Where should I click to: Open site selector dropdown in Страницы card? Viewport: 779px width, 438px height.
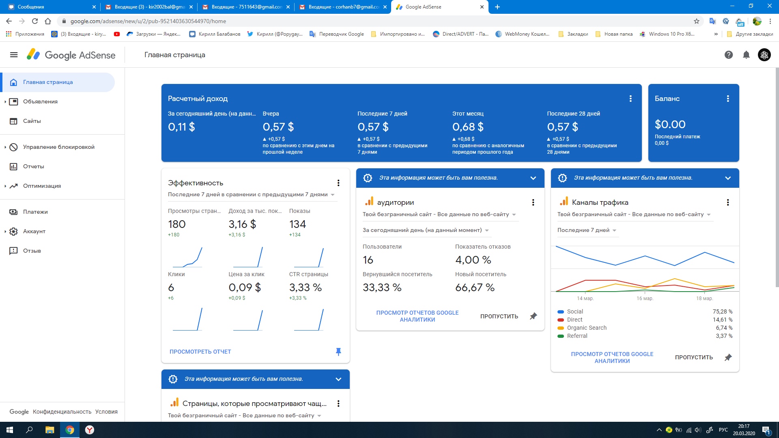tap(245, 416)
